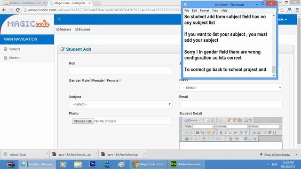The image size is (301, 169).
Task: Open Notepad View menu
Action: pyautogui.click(x=215, y=10)
